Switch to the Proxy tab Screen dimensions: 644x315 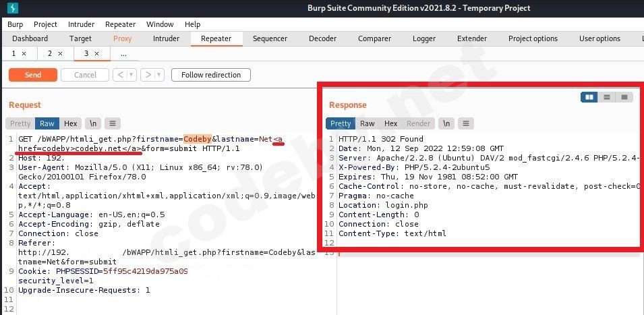coord(122,38)
